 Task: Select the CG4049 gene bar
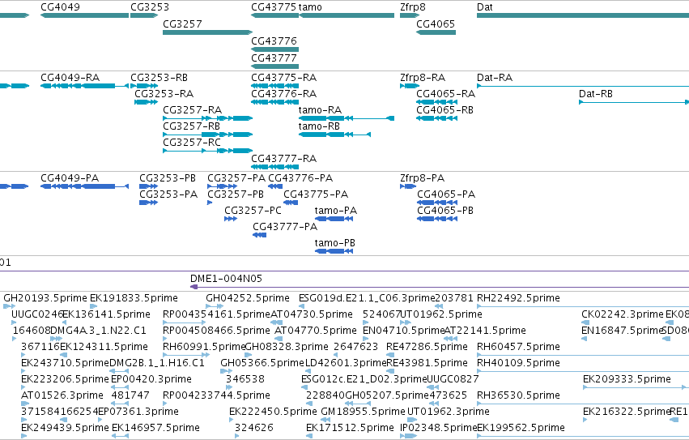coord(84,15)
